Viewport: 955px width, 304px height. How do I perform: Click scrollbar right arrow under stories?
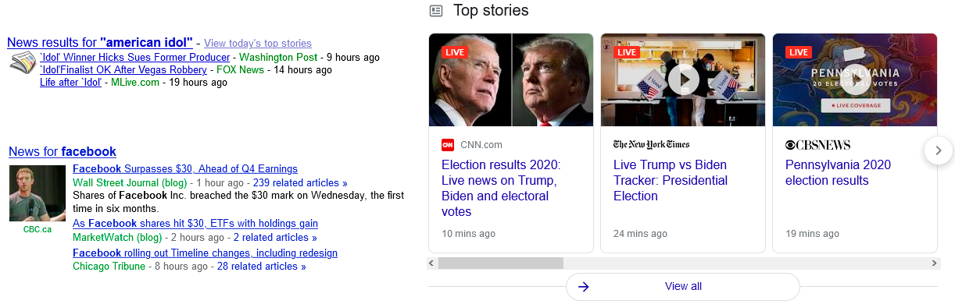pyautogui.click(x=935, y=263)
